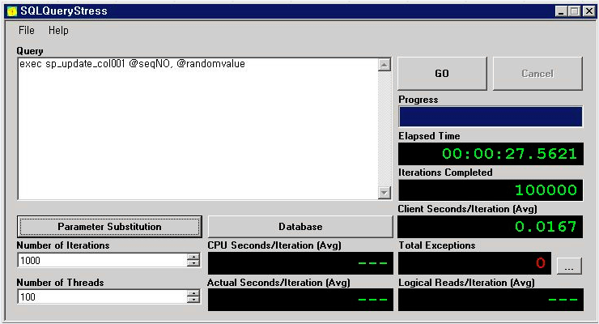Open Parameter Substitution settings
The width and height of the screenshot is (599, 324).
[109, 227]
